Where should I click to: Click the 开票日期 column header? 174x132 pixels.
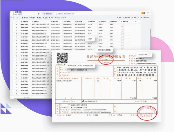pos(81,22)
